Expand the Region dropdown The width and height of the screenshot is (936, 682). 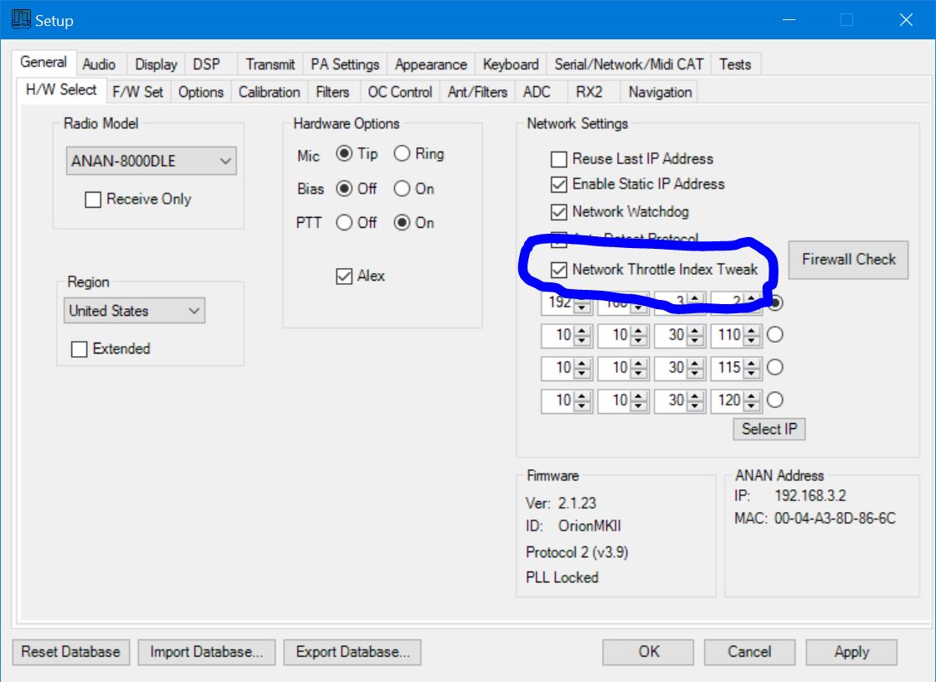[x=135, y=311]
